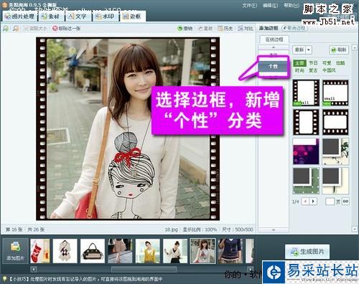Click the 添加图片 button
Viewport: 359px width, 284px height.
(15, 251)
